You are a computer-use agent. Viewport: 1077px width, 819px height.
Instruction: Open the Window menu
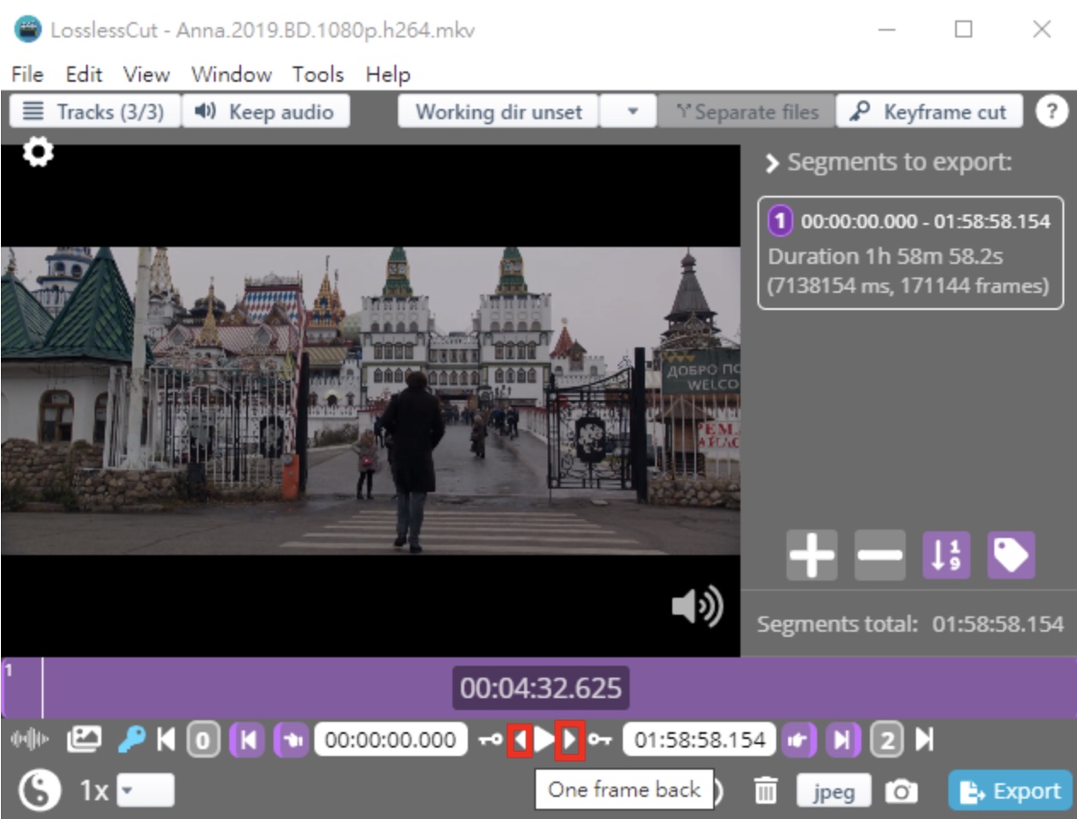point(231,74)
